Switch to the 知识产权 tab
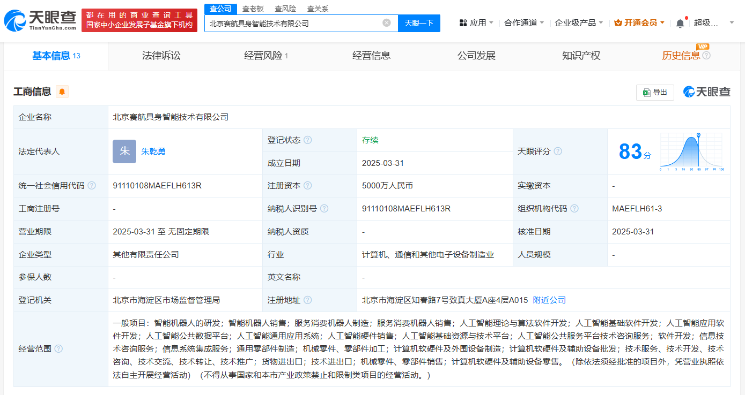The height and width of the screenshot is (395, 745). click(581, 56)
